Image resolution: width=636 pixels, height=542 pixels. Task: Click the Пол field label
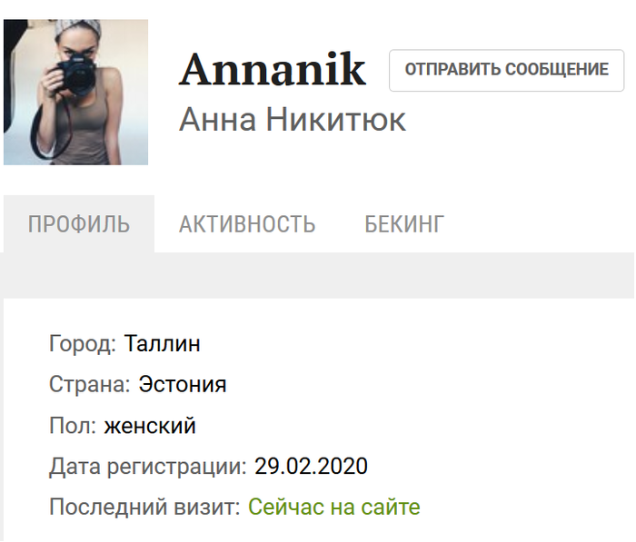pyautogui.click(x=73, y=426)
